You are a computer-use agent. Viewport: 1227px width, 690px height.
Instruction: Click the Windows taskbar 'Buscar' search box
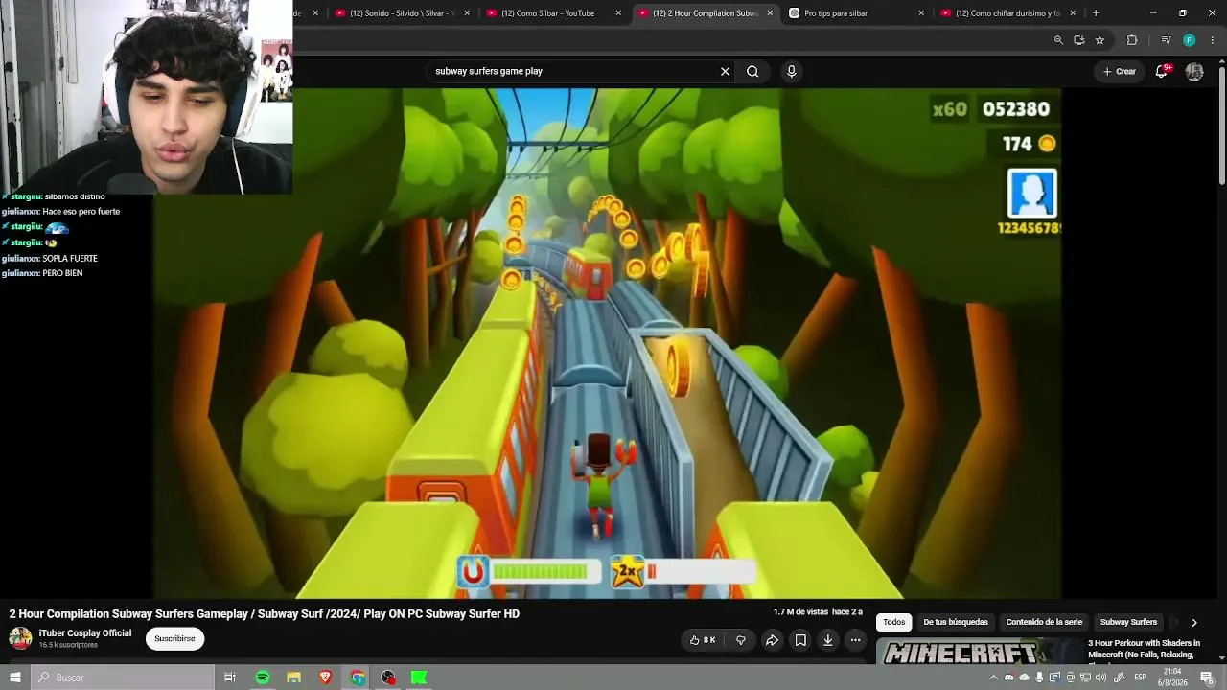tap(123, 678)
